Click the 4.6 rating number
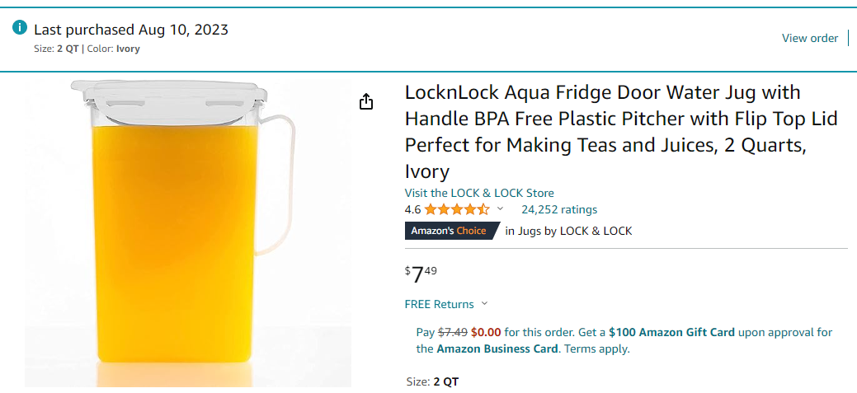Viewport: 857px width, 393px height. pyautogui.click(x=412, y=209)
